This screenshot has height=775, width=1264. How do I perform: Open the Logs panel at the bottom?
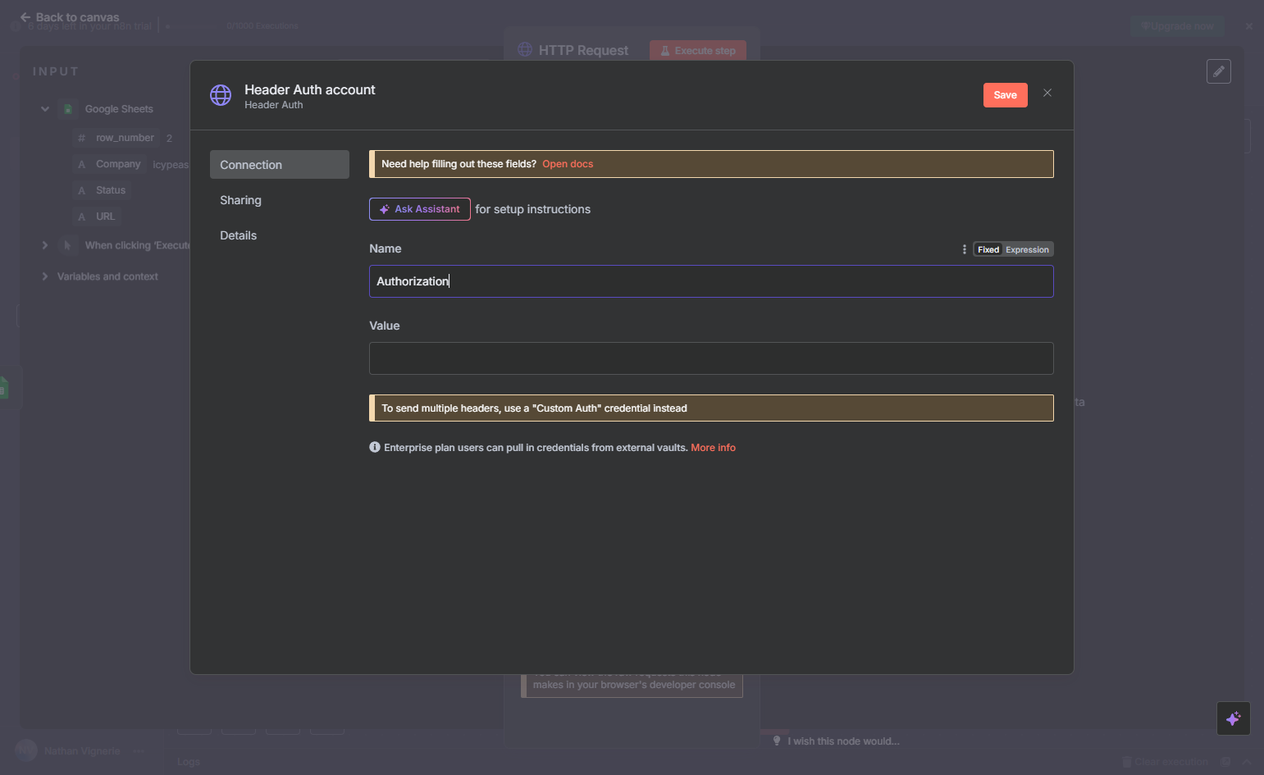coord(189,762)
